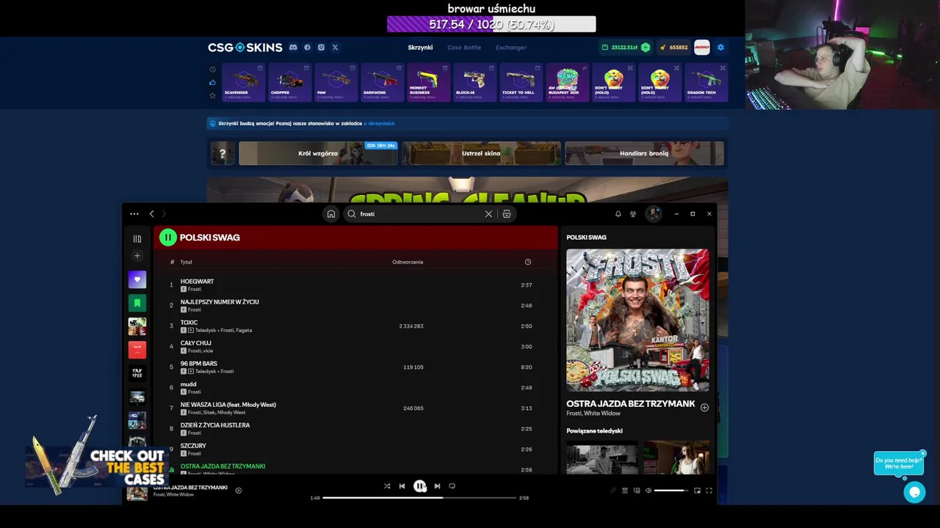Expand Your Library in Spotify sidebar
Viewport: 940px width, 528px height.
[137, 238]
